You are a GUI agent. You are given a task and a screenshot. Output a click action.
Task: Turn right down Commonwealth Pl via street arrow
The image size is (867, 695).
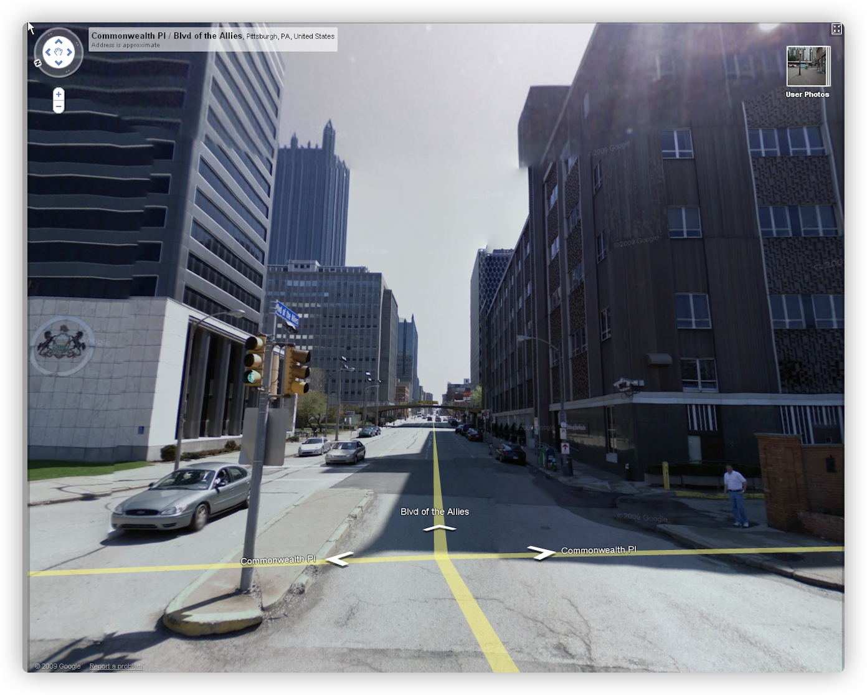540,551
